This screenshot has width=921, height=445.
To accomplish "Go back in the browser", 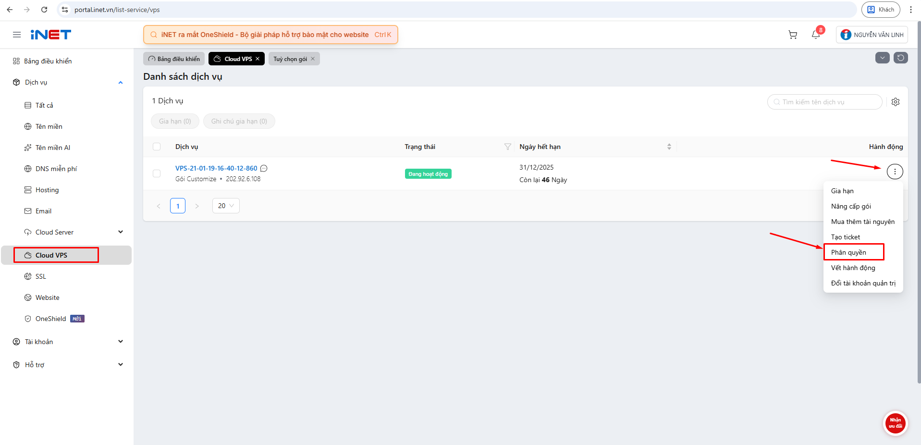I will [x=10, y=10].
